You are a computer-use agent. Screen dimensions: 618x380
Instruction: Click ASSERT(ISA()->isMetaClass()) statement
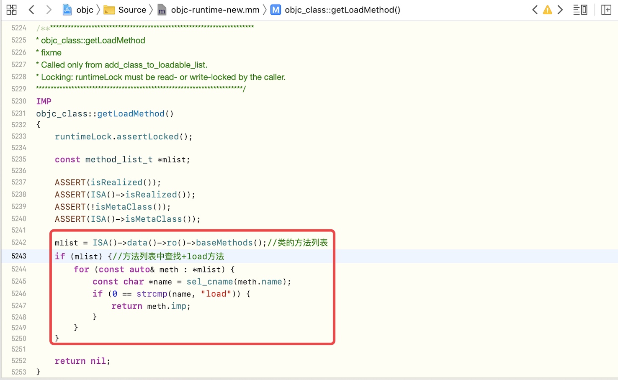(x=128, y=219)
